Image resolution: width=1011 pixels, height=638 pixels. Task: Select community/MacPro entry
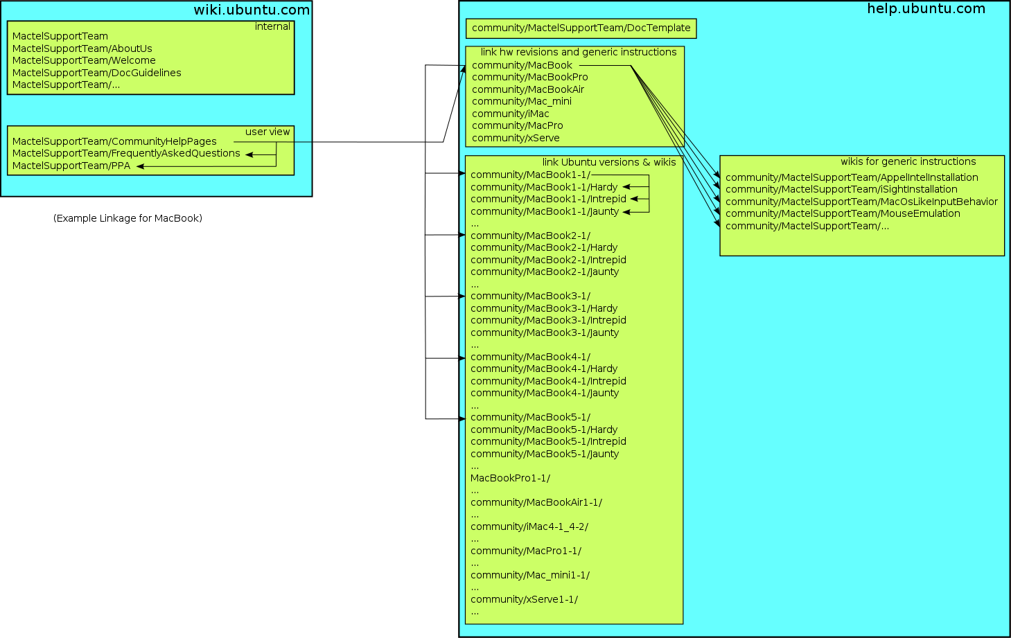coord(518,125)
